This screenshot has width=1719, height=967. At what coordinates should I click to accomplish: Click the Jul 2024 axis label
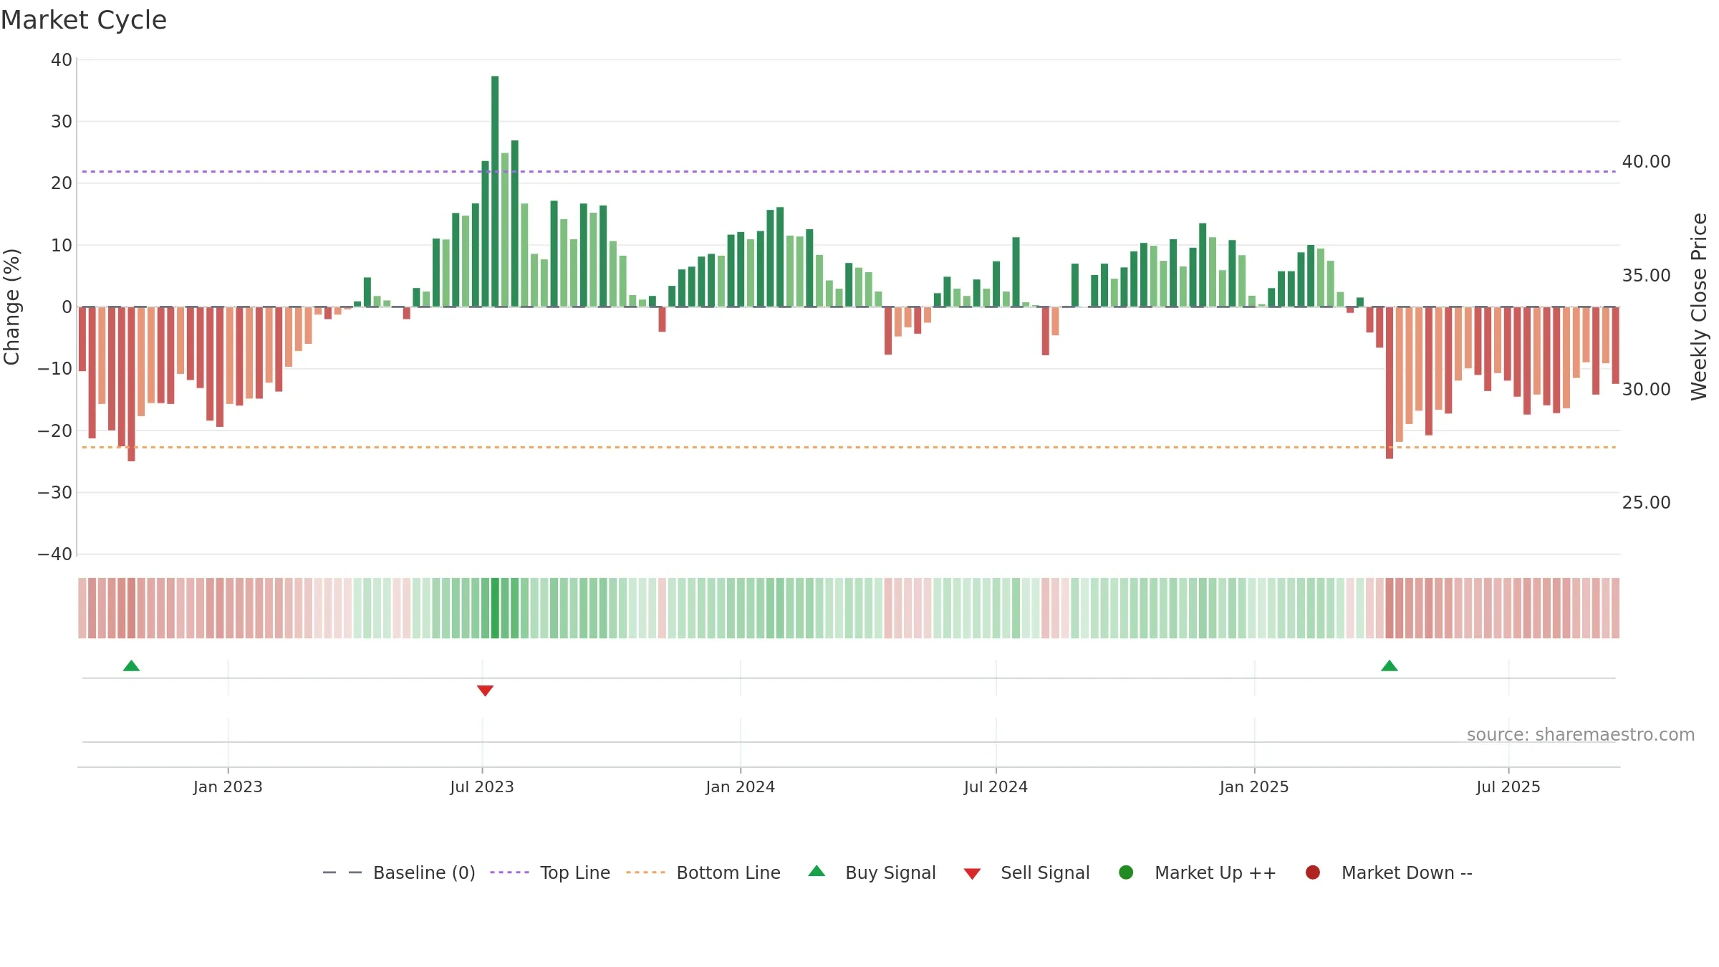996,787
